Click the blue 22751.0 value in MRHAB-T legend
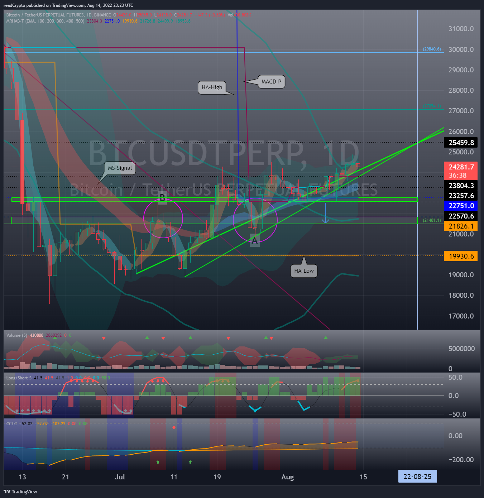484x498 pixels. point(112,21)
